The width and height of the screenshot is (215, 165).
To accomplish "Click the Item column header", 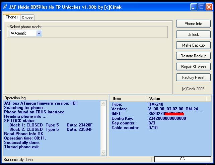I will click(128, 99).
